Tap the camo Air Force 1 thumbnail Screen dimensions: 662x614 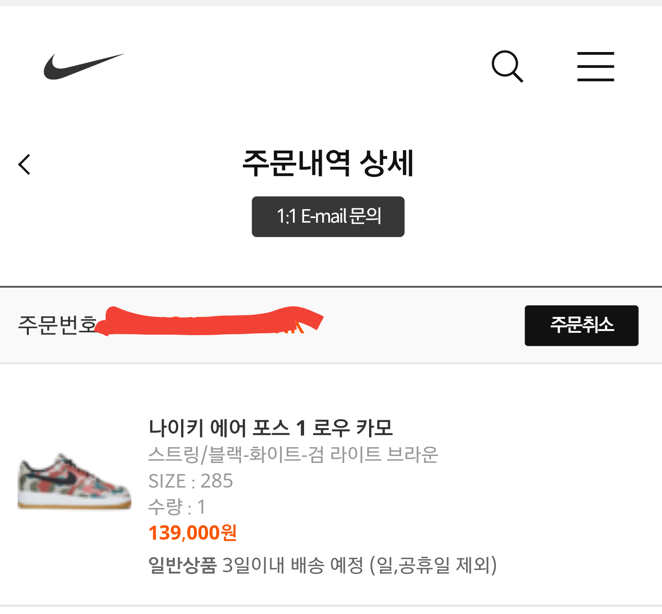[x=74, y=482]
